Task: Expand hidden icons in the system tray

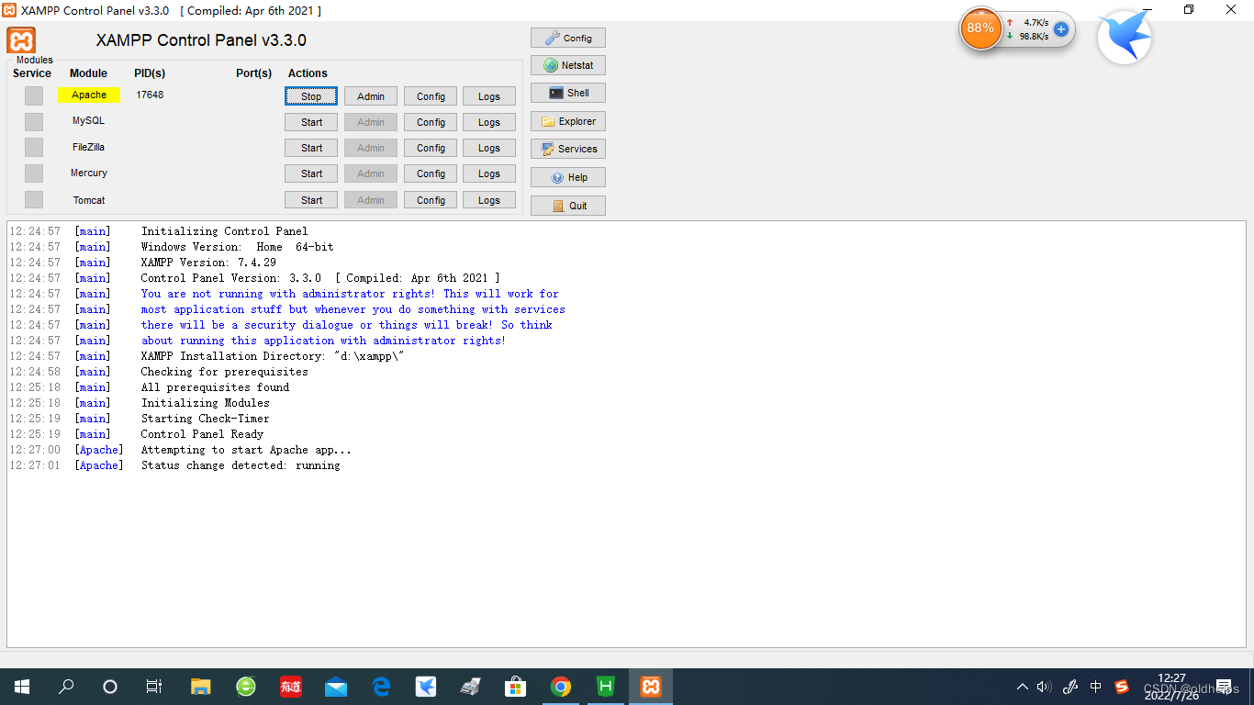Action: click(x=1022, y=686)
